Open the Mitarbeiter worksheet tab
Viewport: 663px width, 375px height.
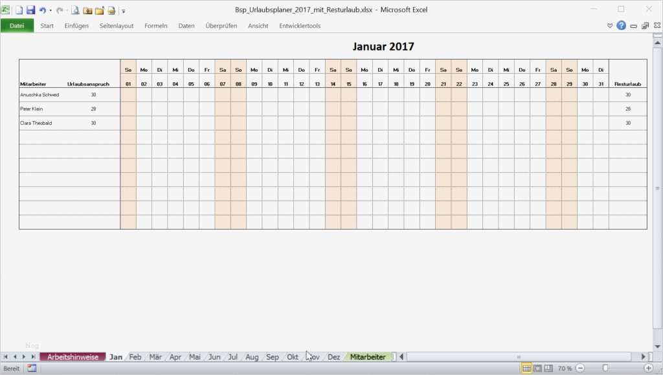[x=368, y=356]
